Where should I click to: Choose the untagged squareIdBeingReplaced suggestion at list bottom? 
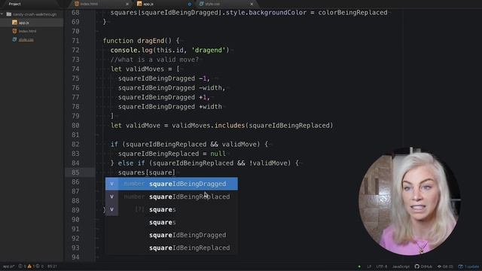pos(172,248)
